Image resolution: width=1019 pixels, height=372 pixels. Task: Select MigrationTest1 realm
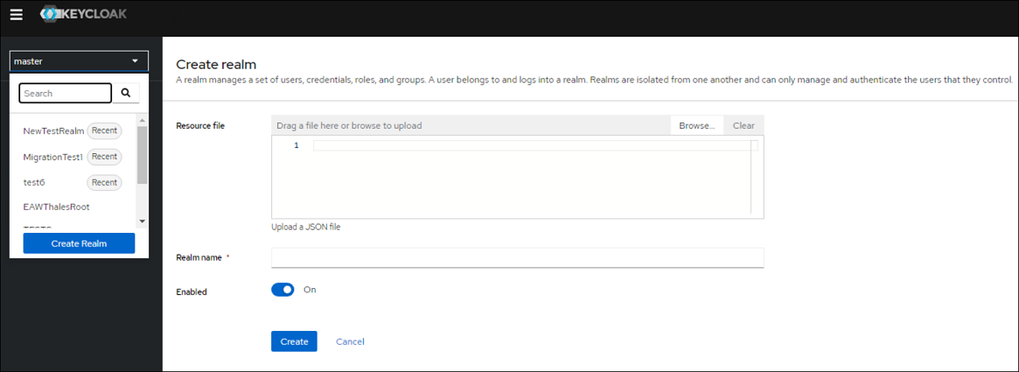click(52, 157)
